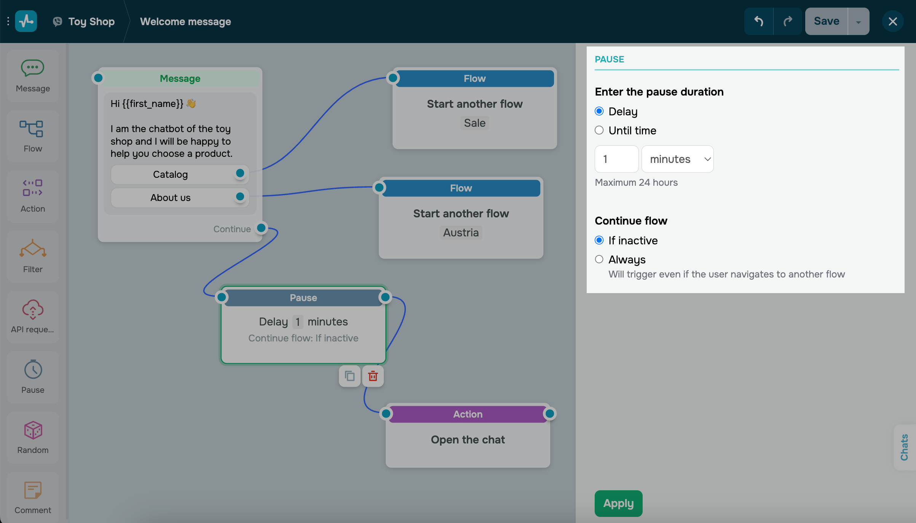Open the Chats side tab

point(905,447)
